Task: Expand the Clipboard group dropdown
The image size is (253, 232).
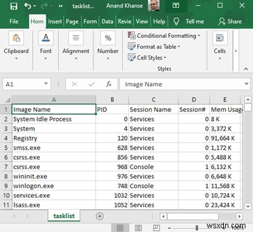Action: (x=16, y=58)
